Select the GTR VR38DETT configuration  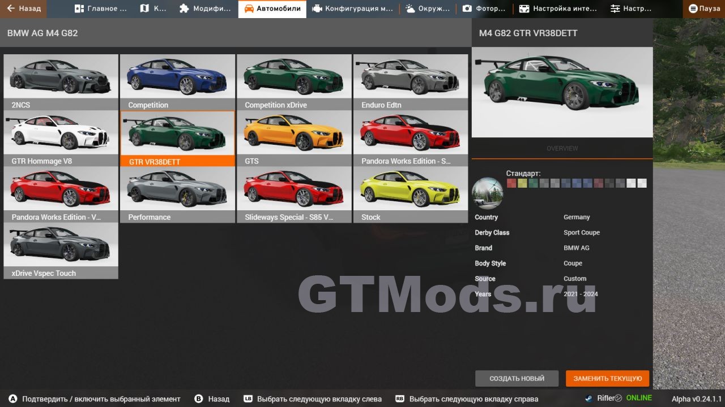pyautogui.click(x=178, y=138)
